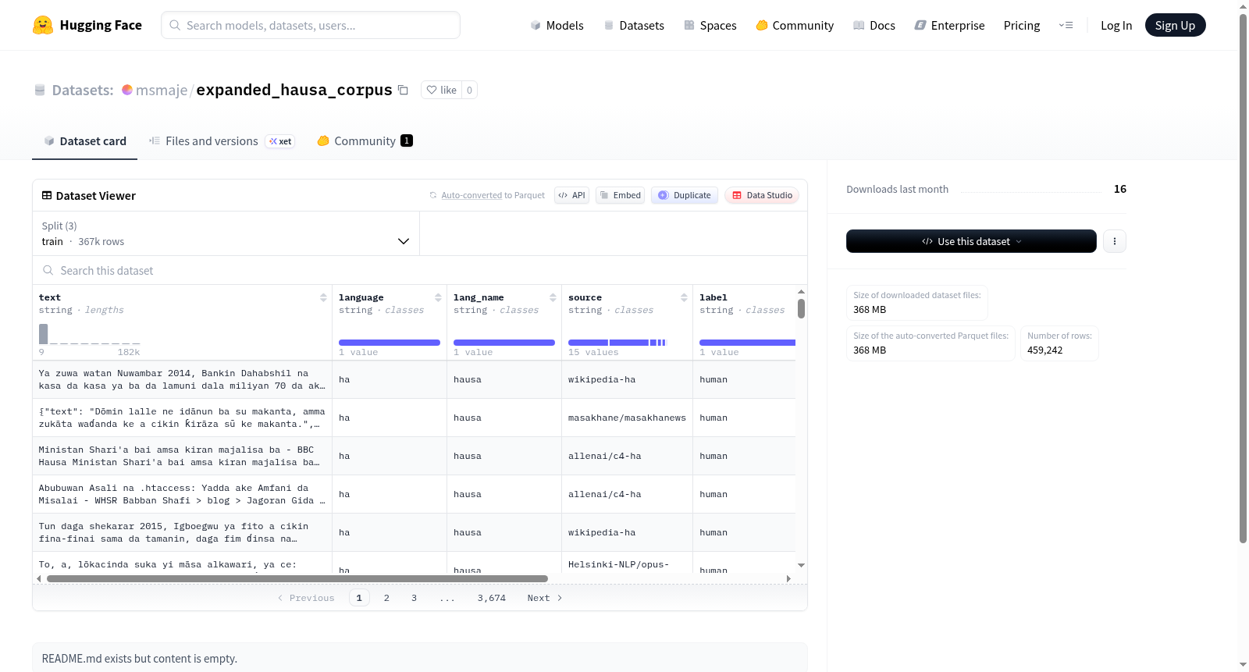Screen dimensions: 1249x672
Task: Select the masakhane/masakhanews source cell
Action: pyautogui.click(x=627, y=418)
